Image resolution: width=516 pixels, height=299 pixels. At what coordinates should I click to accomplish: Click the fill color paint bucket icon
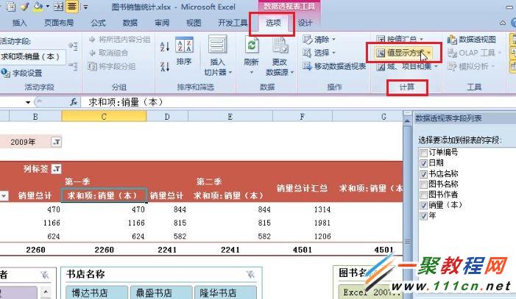pos(38,6)
